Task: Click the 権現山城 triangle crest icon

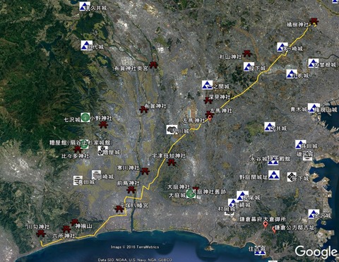Action: coord(314,108)
